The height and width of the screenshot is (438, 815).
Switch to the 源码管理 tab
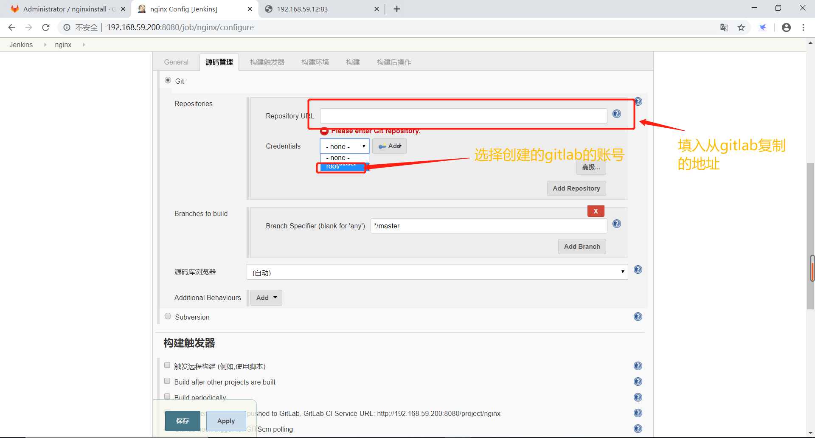(219, 62)
